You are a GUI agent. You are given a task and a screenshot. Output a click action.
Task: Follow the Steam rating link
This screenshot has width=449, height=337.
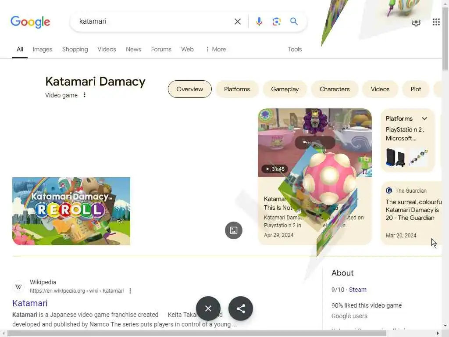tap(357, 290)
